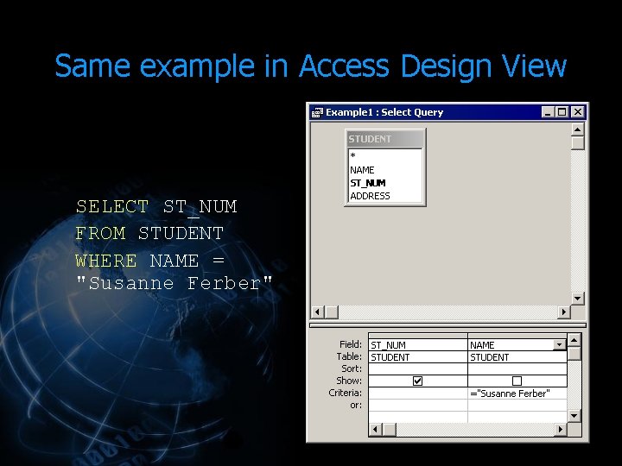Click design grid scroll down arrow

click(x=574, y=416)
